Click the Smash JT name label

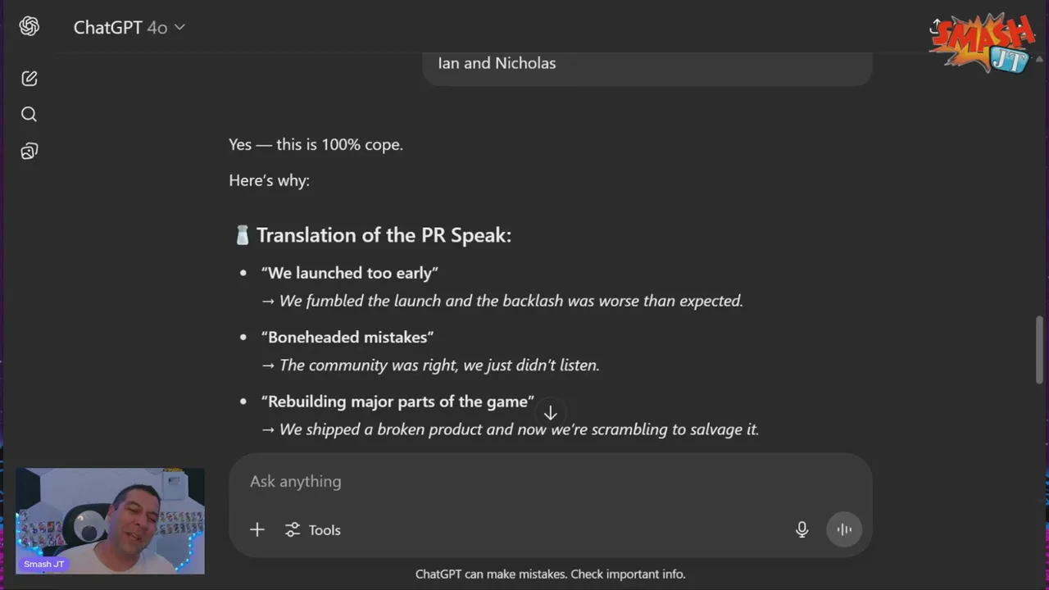(x=44, y=564)
